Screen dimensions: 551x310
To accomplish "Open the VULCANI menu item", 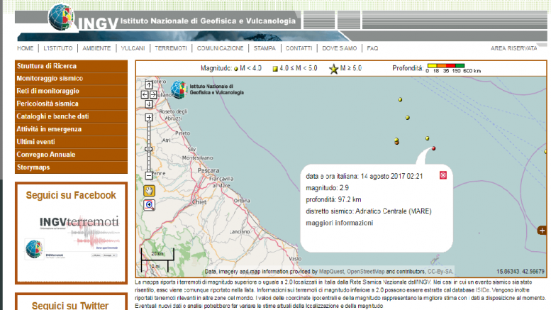I will click(133, 48).
